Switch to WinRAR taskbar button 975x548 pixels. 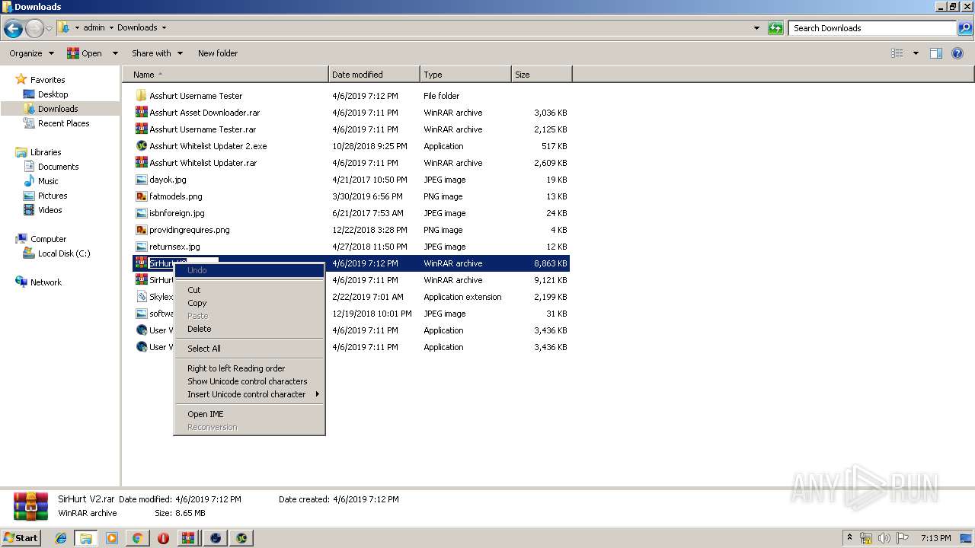188,538
